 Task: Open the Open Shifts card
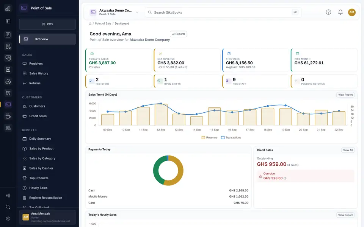coord(187,81)
